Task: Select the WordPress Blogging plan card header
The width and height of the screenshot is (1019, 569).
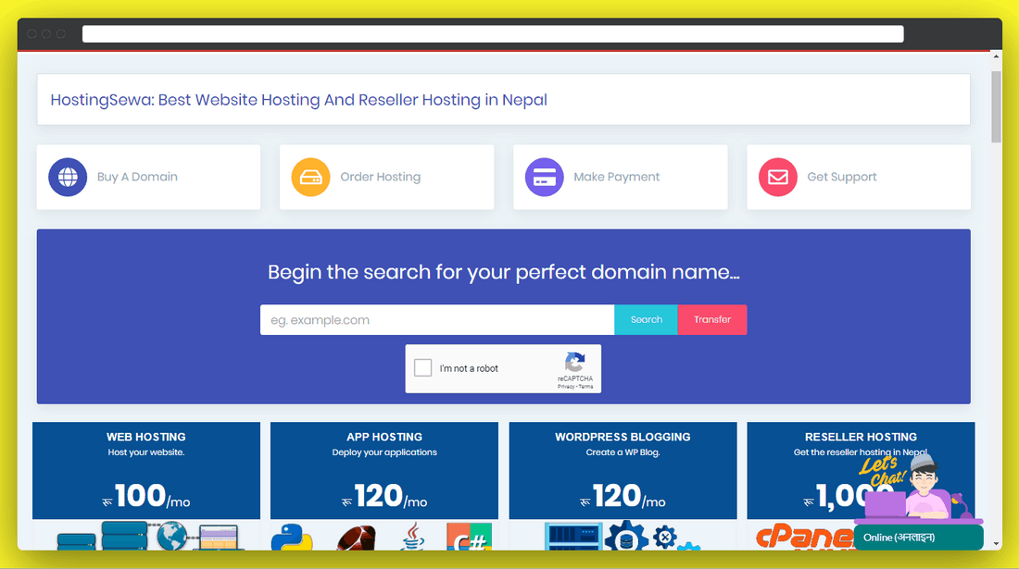Action: (623, 470)
